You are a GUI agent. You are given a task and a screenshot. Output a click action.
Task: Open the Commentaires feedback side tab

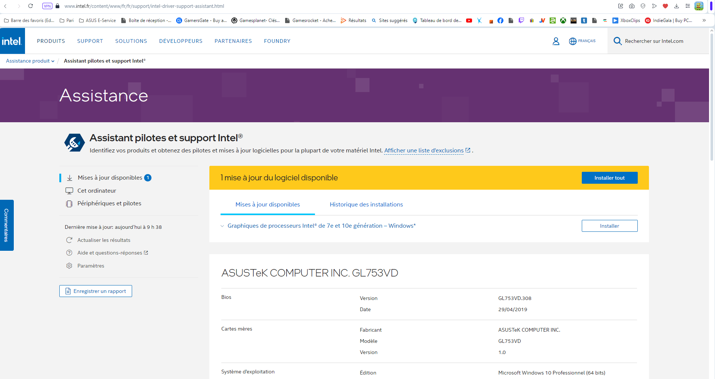pos(7,225)
